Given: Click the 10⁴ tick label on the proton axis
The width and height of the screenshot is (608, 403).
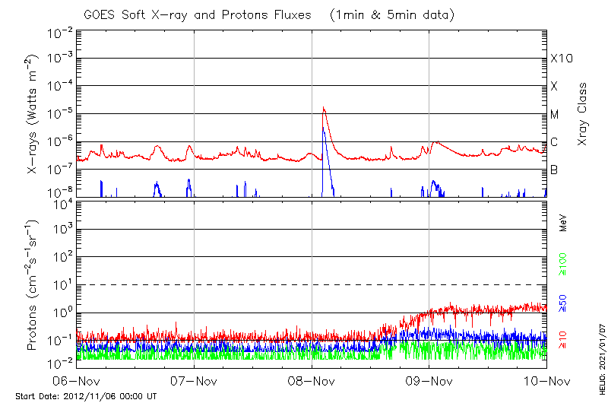Looking at the screenshot, I should coord(62,202).
